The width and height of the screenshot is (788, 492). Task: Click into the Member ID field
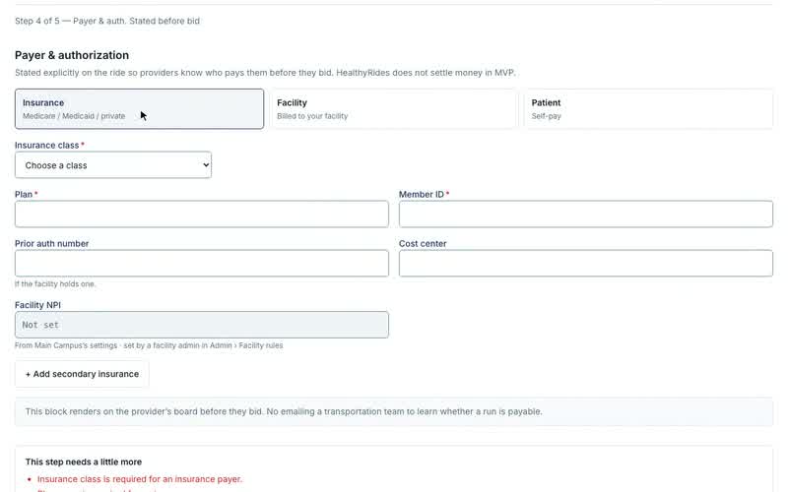point(586,214)
